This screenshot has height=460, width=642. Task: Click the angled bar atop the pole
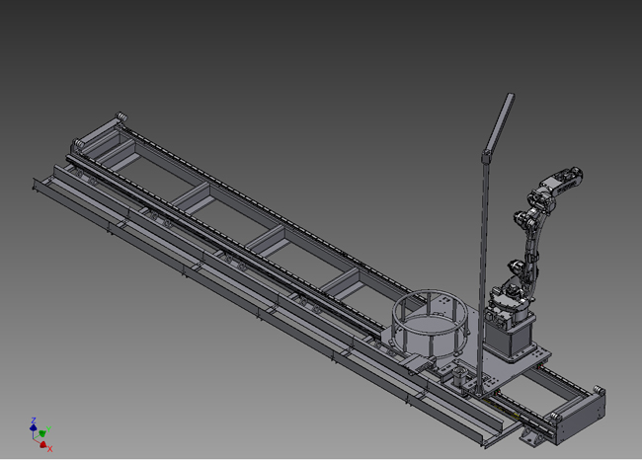click(x=499, y=121)
